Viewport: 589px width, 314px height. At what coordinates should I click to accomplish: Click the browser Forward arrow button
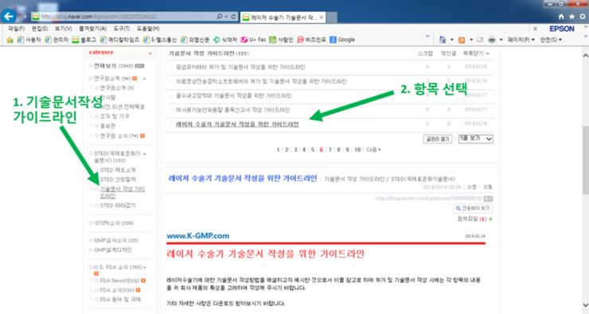tap(23, 17)
